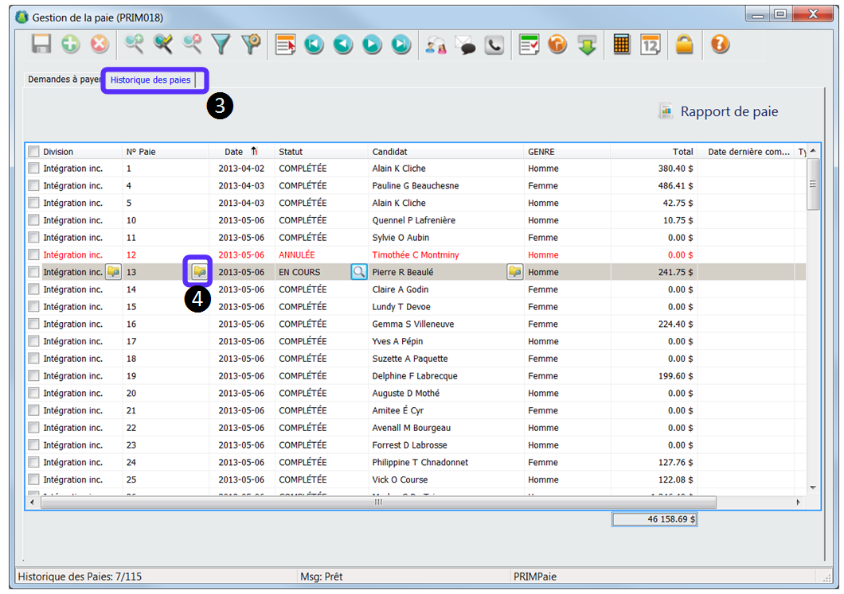Select checkbox for Gemma S Villeneuve row
This screenshot has width=844, height=594.
pyautogui.click(x=33, y=324)
